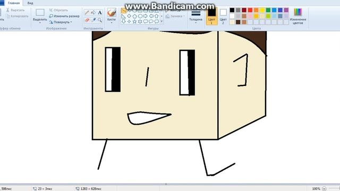Expand the shapes gallery more arrow
Screen dimensions: 340x191
tap(161, 21)
